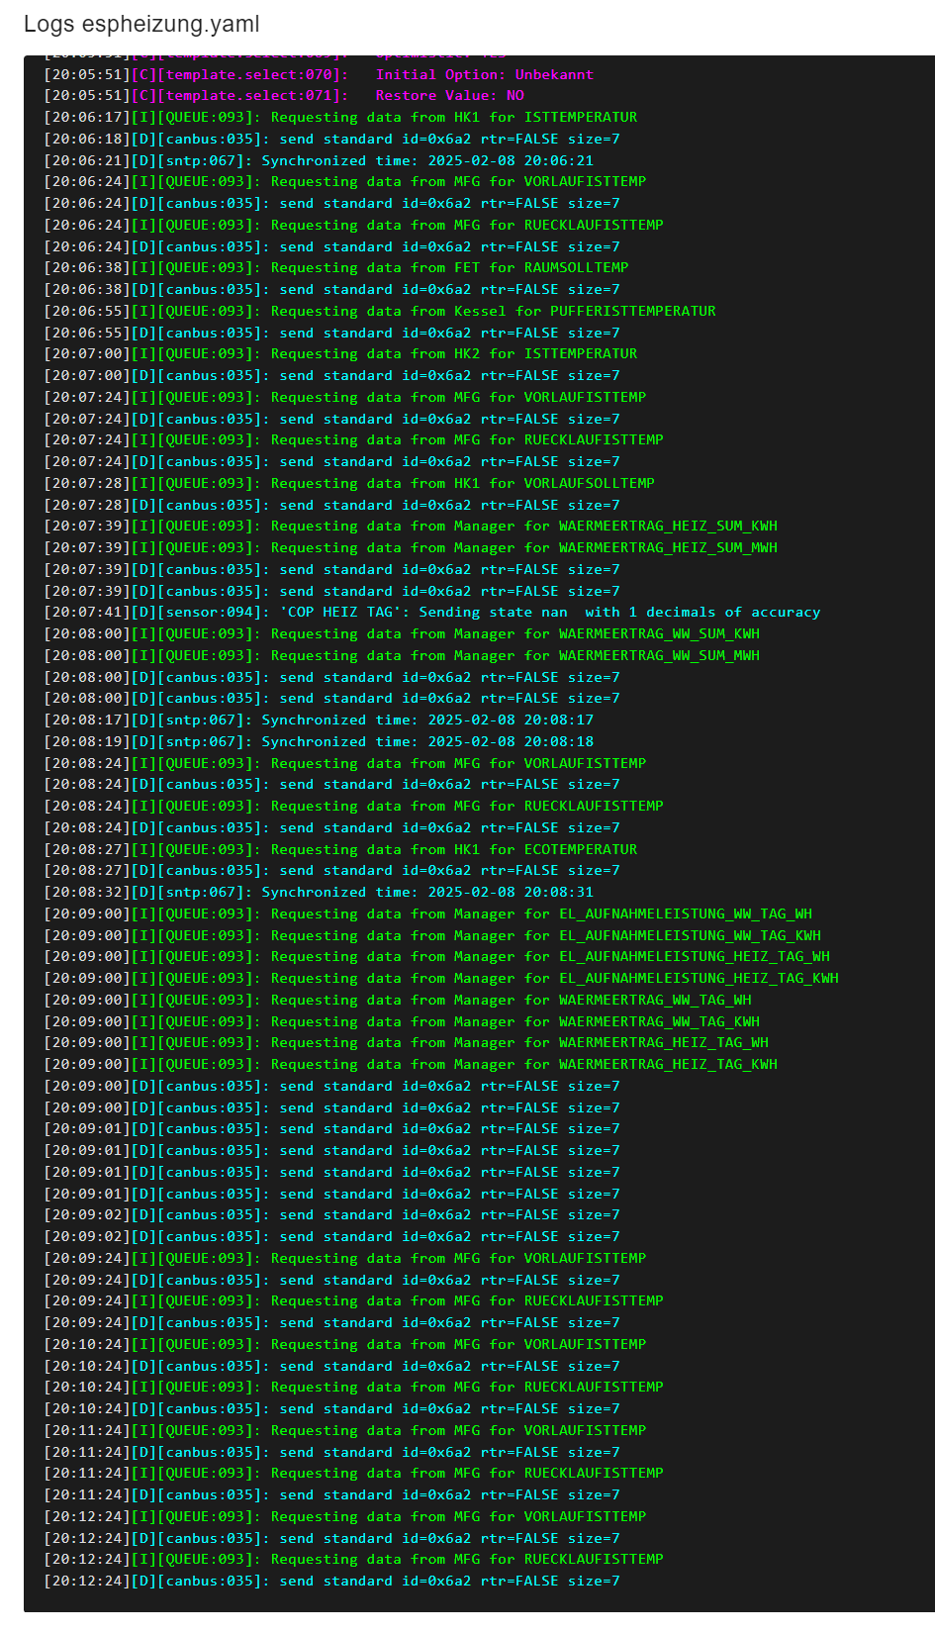Viewport: 935px width, 1633px height.
Task: Select log line 'Initial Option: Unbekannt'
Action: pos(319,74)
